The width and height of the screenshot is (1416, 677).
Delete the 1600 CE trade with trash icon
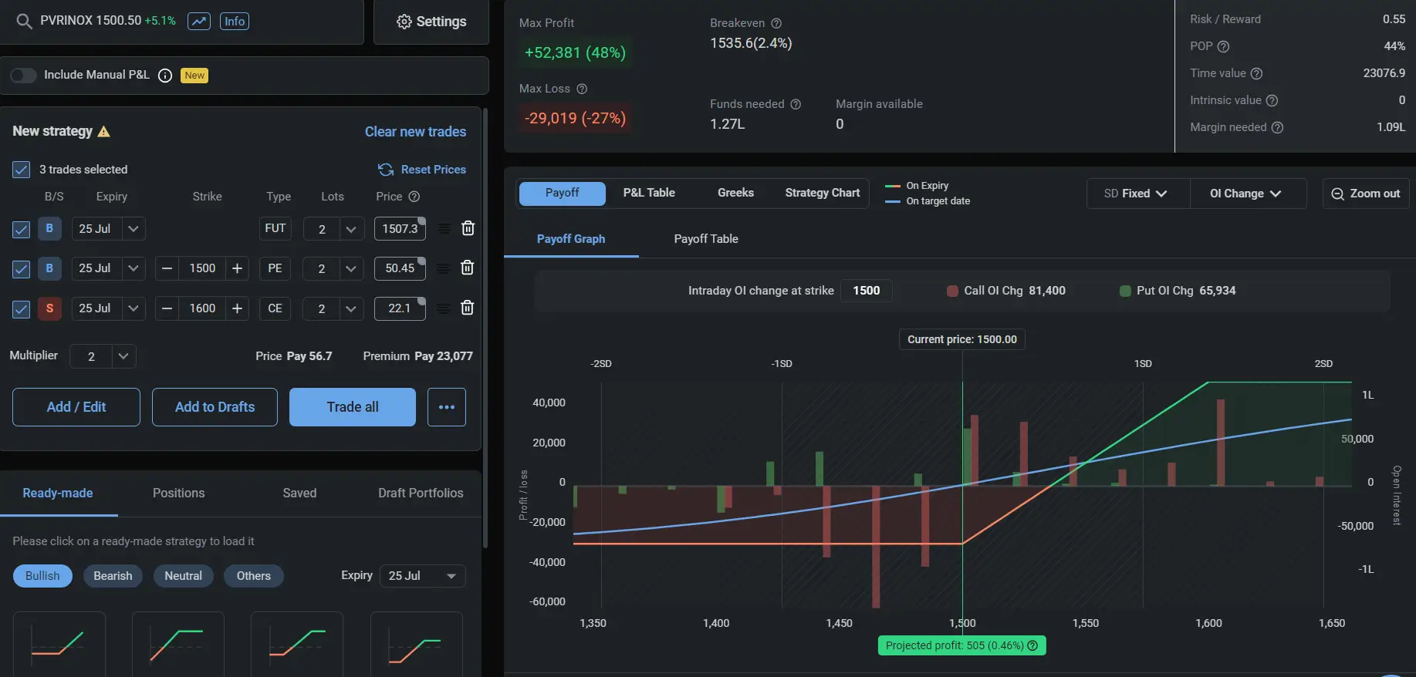467,307
